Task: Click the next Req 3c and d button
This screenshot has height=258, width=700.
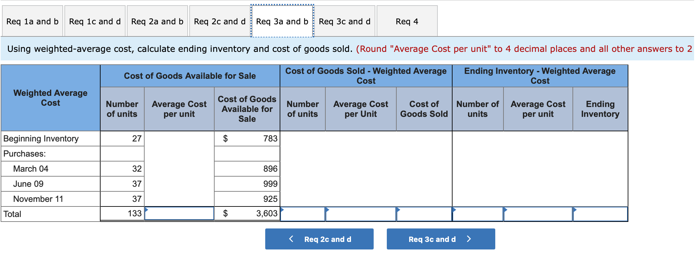Action: [x=441, y=239]
